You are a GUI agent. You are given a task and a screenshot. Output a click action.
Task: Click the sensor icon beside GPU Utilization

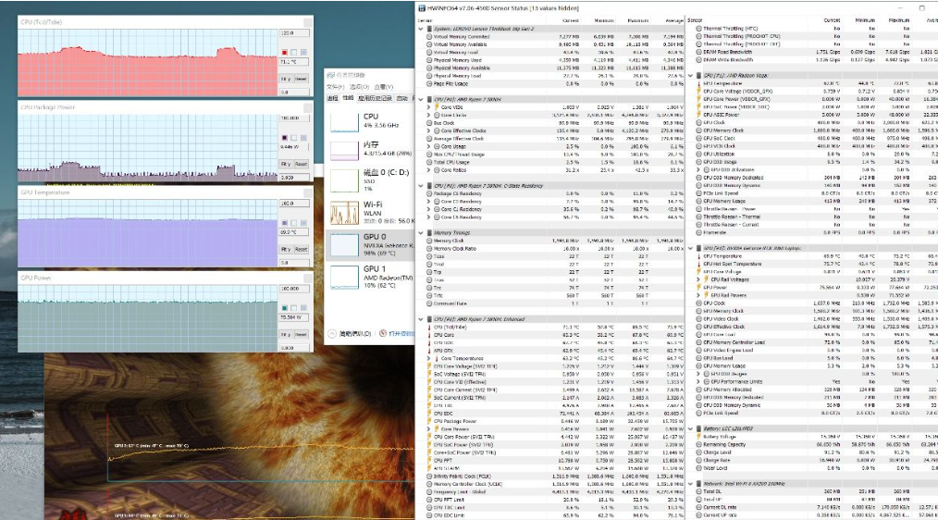click(x=698, y=154)
